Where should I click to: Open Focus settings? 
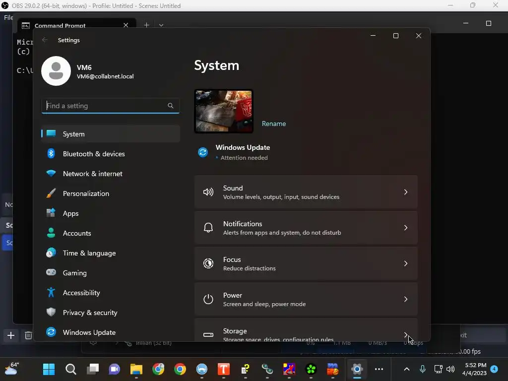(x=306, y=263)
